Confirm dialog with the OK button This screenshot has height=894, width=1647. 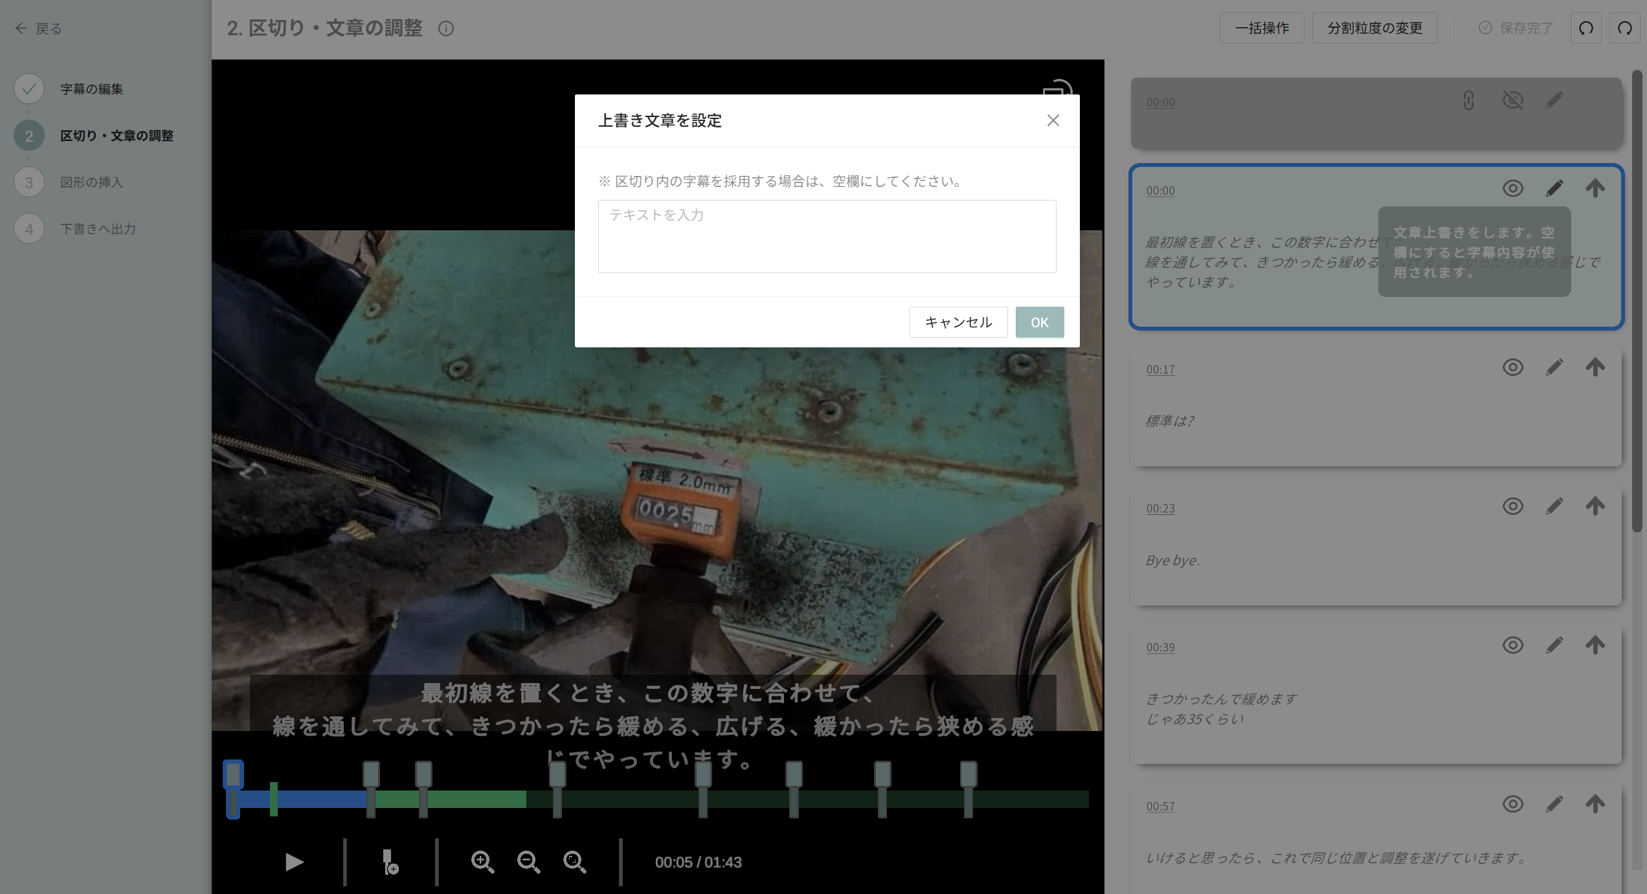(x=1039, y=322)
